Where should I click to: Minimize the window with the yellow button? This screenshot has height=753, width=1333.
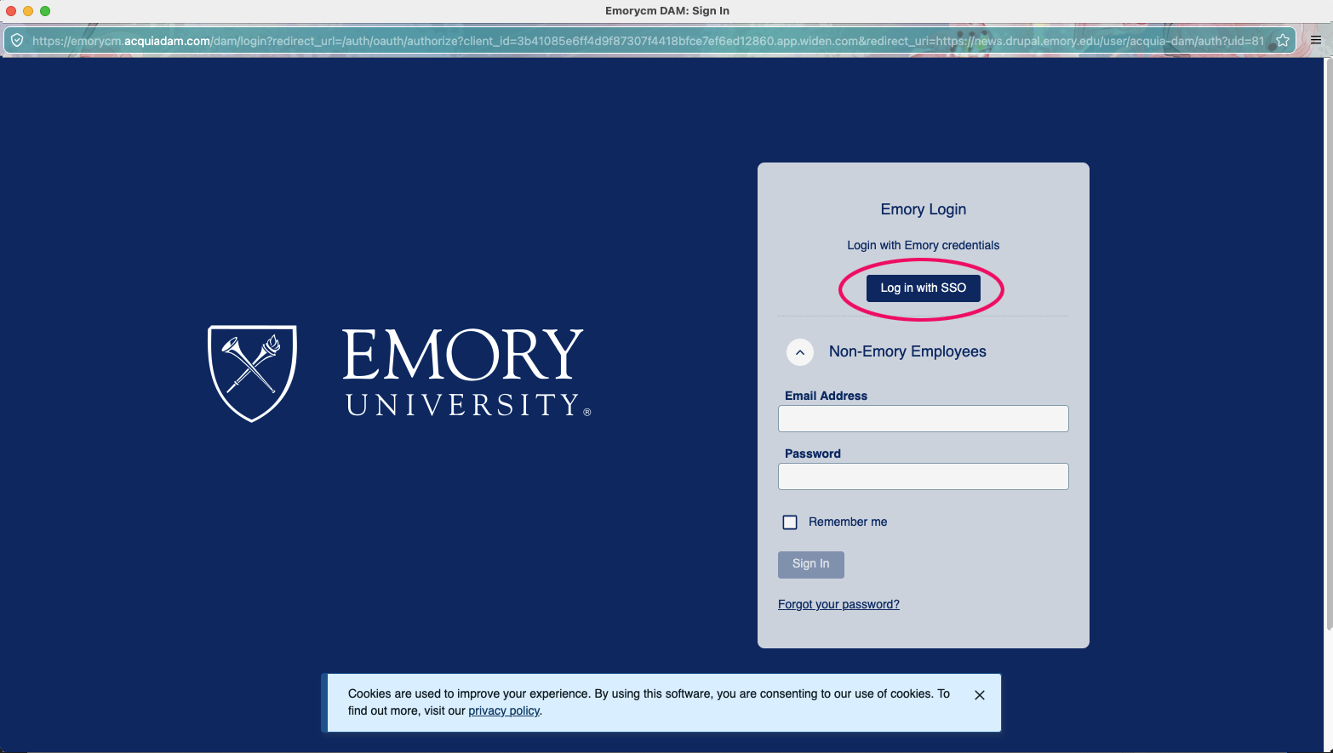click(28, 11)
